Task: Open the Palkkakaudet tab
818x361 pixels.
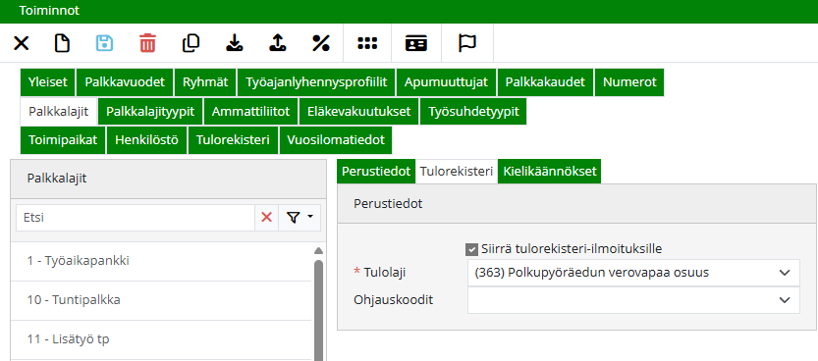Action: click(x=545, y=82)
